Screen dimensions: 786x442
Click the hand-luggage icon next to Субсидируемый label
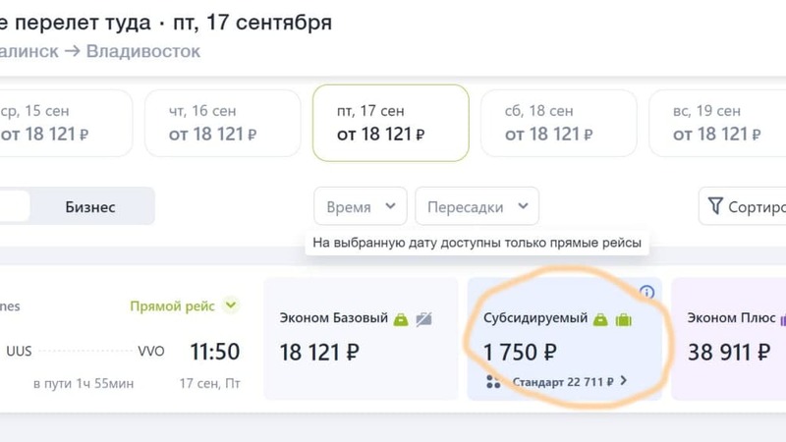pyautogui.click(x=600, y=319)
